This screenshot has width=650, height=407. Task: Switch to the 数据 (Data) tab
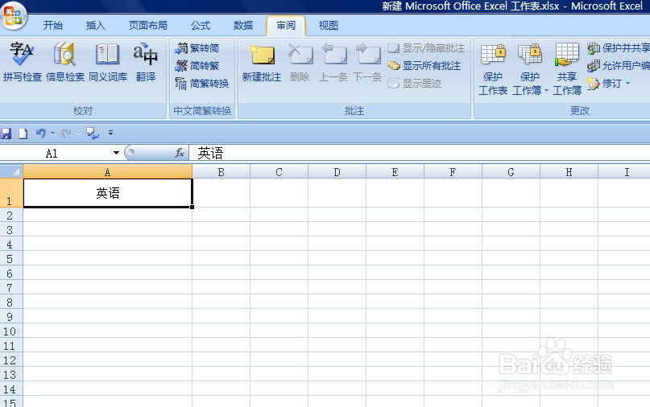[x=243, y=25]
